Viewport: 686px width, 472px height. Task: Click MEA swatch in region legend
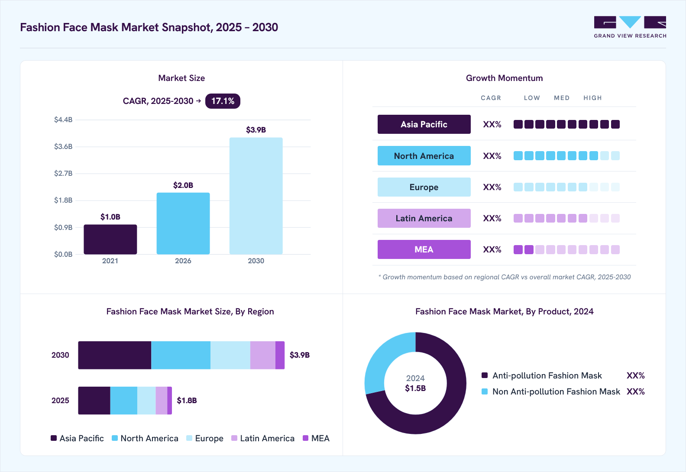306,438
